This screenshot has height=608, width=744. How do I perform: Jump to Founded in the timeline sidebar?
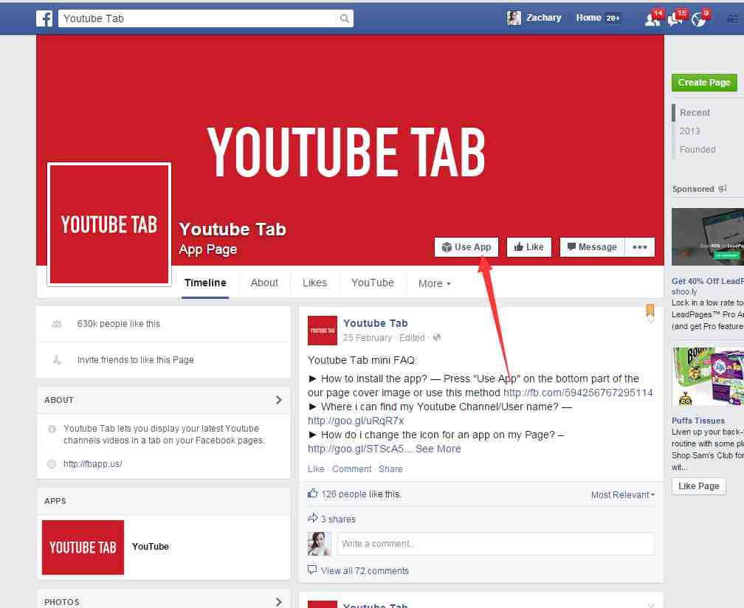(697, 149)
